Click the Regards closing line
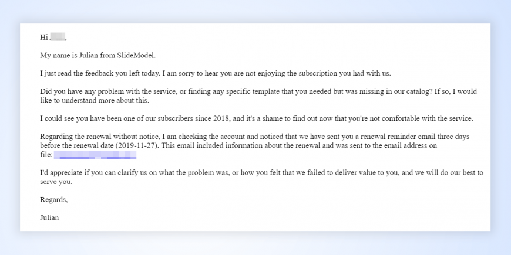 53,200
